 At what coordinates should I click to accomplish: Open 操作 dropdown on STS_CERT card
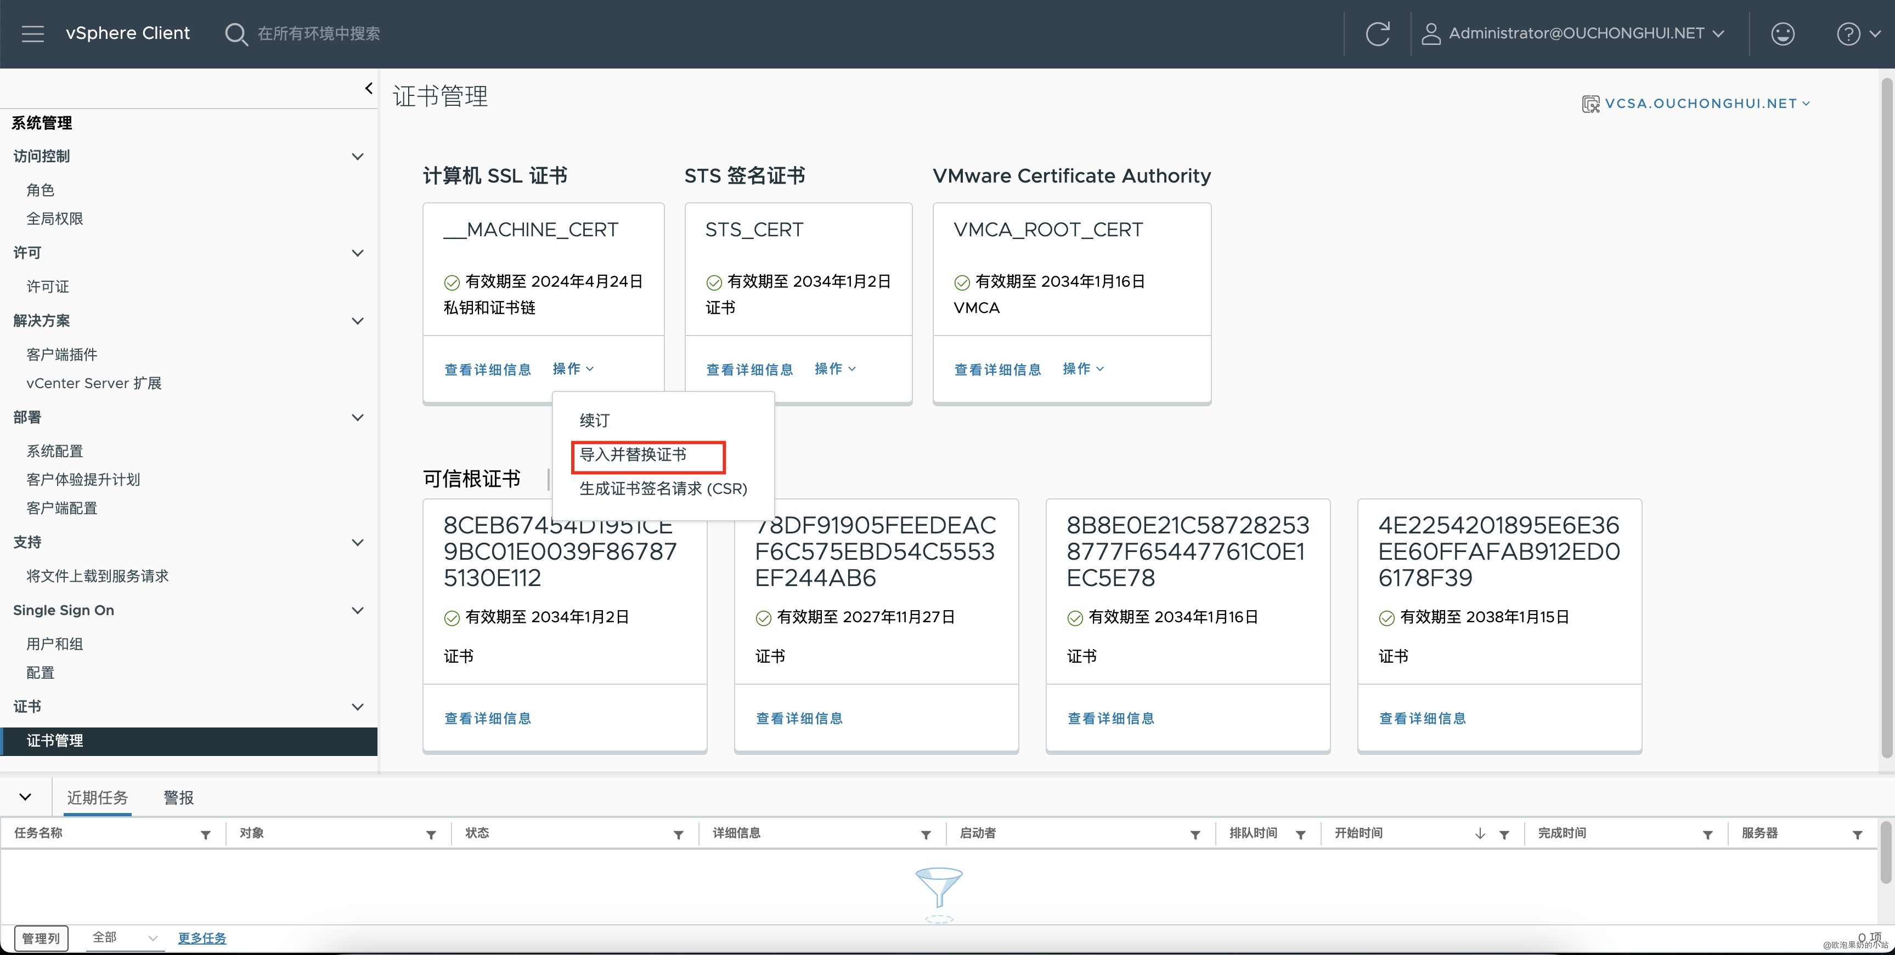835,369
